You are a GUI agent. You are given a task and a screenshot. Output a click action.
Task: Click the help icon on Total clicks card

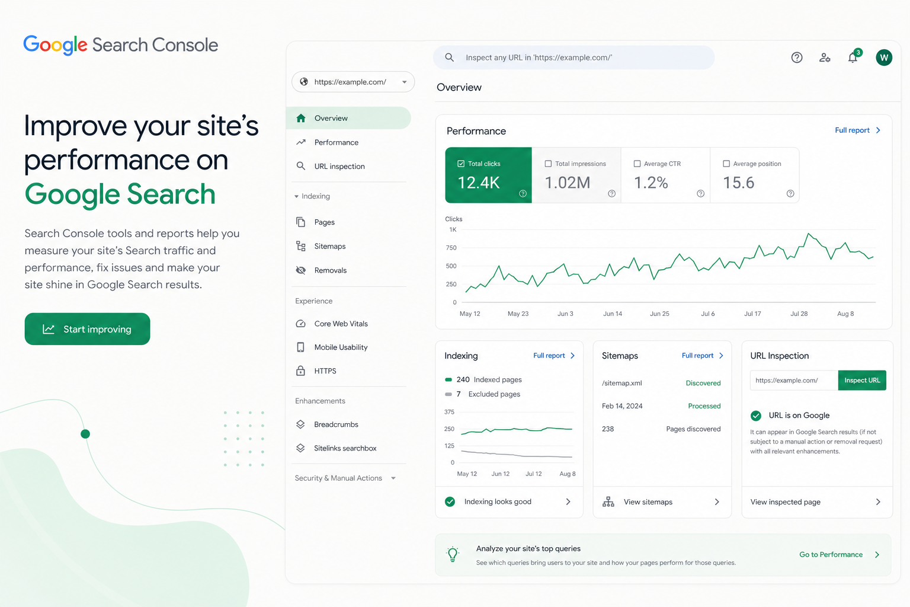523,193
